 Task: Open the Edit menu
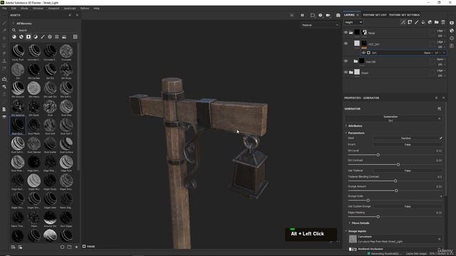pos(14,9)
